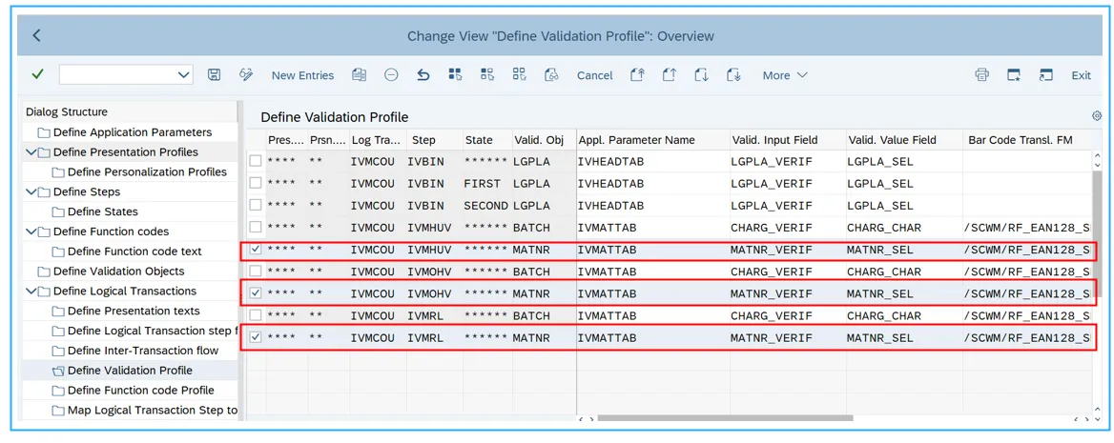Click the Copy As icon beside New Entries

[359, 75]
